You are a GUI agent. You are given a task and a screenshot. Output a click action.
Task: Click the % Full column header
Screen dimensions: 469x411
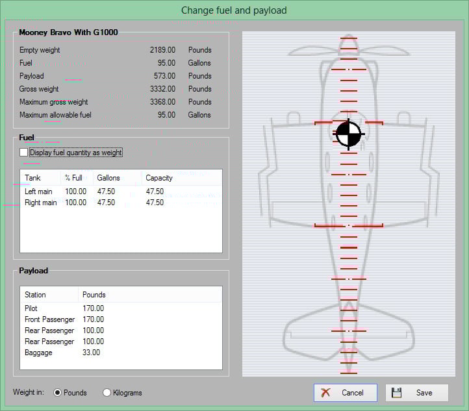(77, 178)
